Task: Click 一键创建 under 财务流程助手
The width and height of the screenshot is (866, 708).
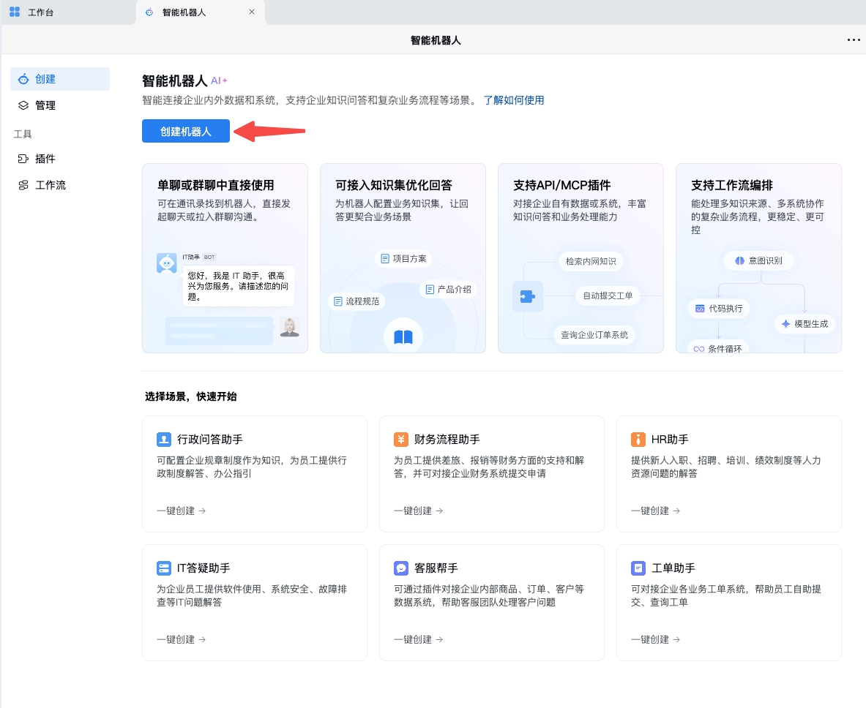Action: (418, 511)
